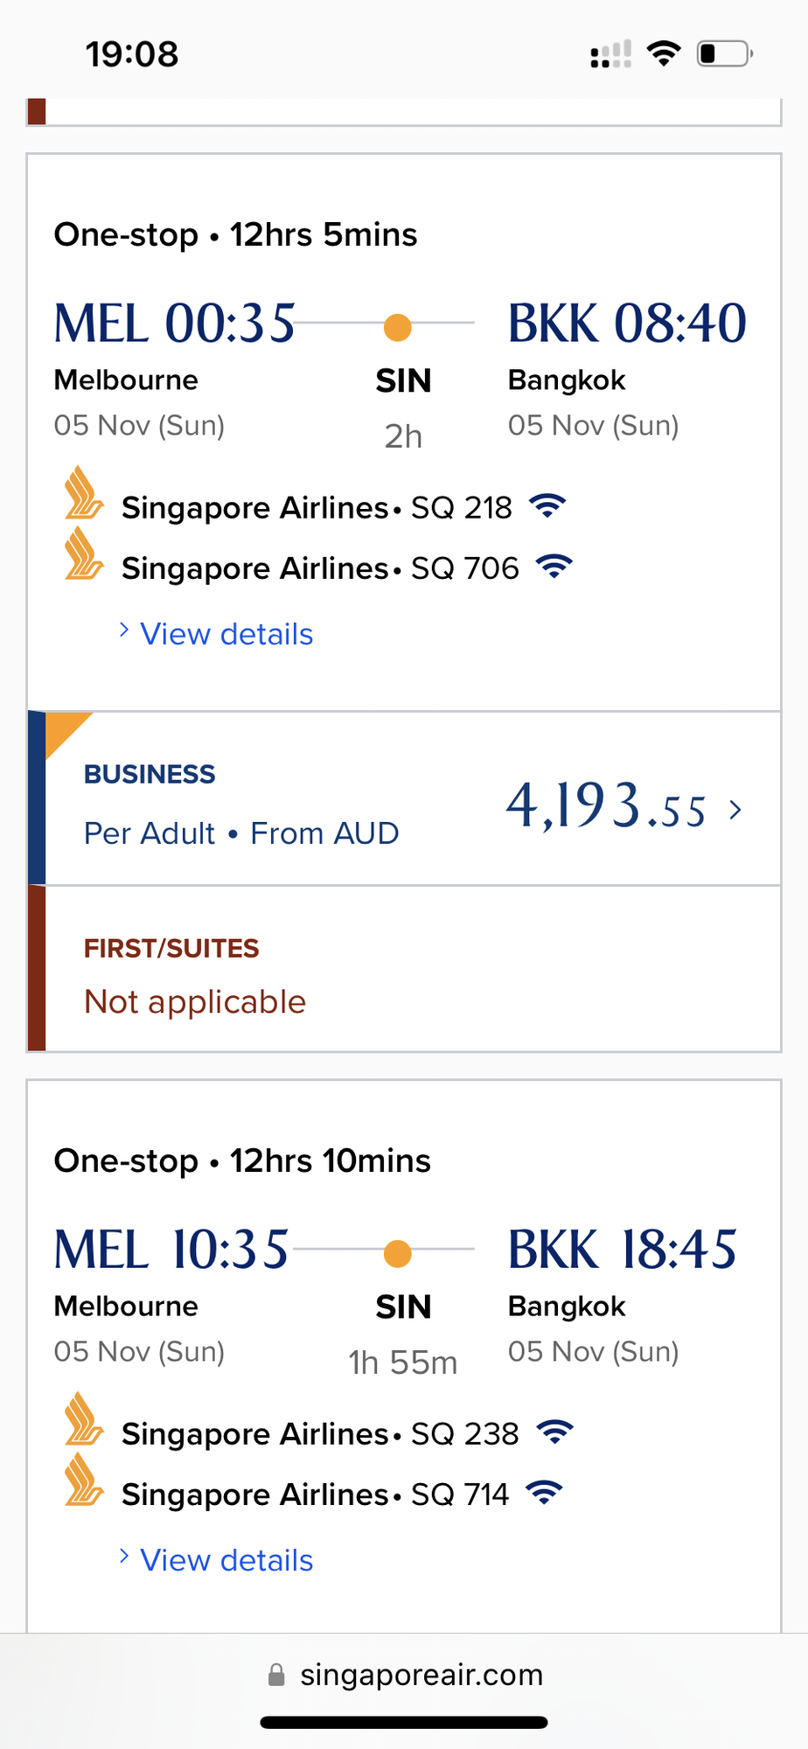Tap the Wi-Fi icon beside SQ 706

pyautogui.click(x=554, y=567)
